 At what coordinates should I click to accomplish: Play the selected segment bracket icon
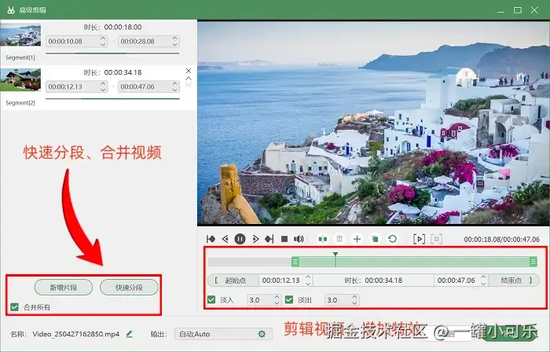tap(419, 239)
